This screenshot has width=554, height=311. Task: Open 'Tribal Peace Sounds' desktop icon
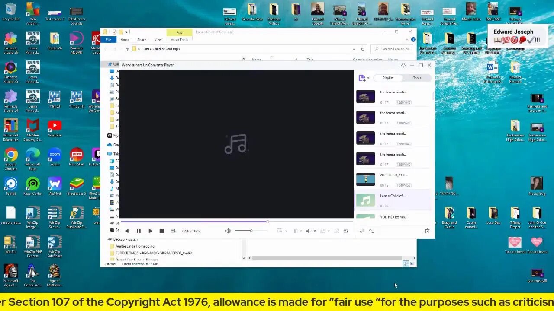point(77,16)
